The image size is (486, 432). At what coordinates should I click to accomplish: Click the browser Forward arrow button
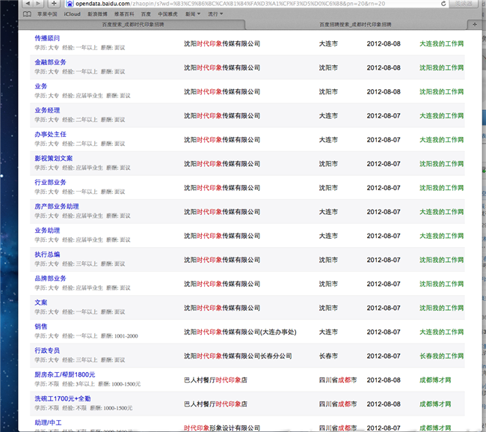tap(39, 4)
